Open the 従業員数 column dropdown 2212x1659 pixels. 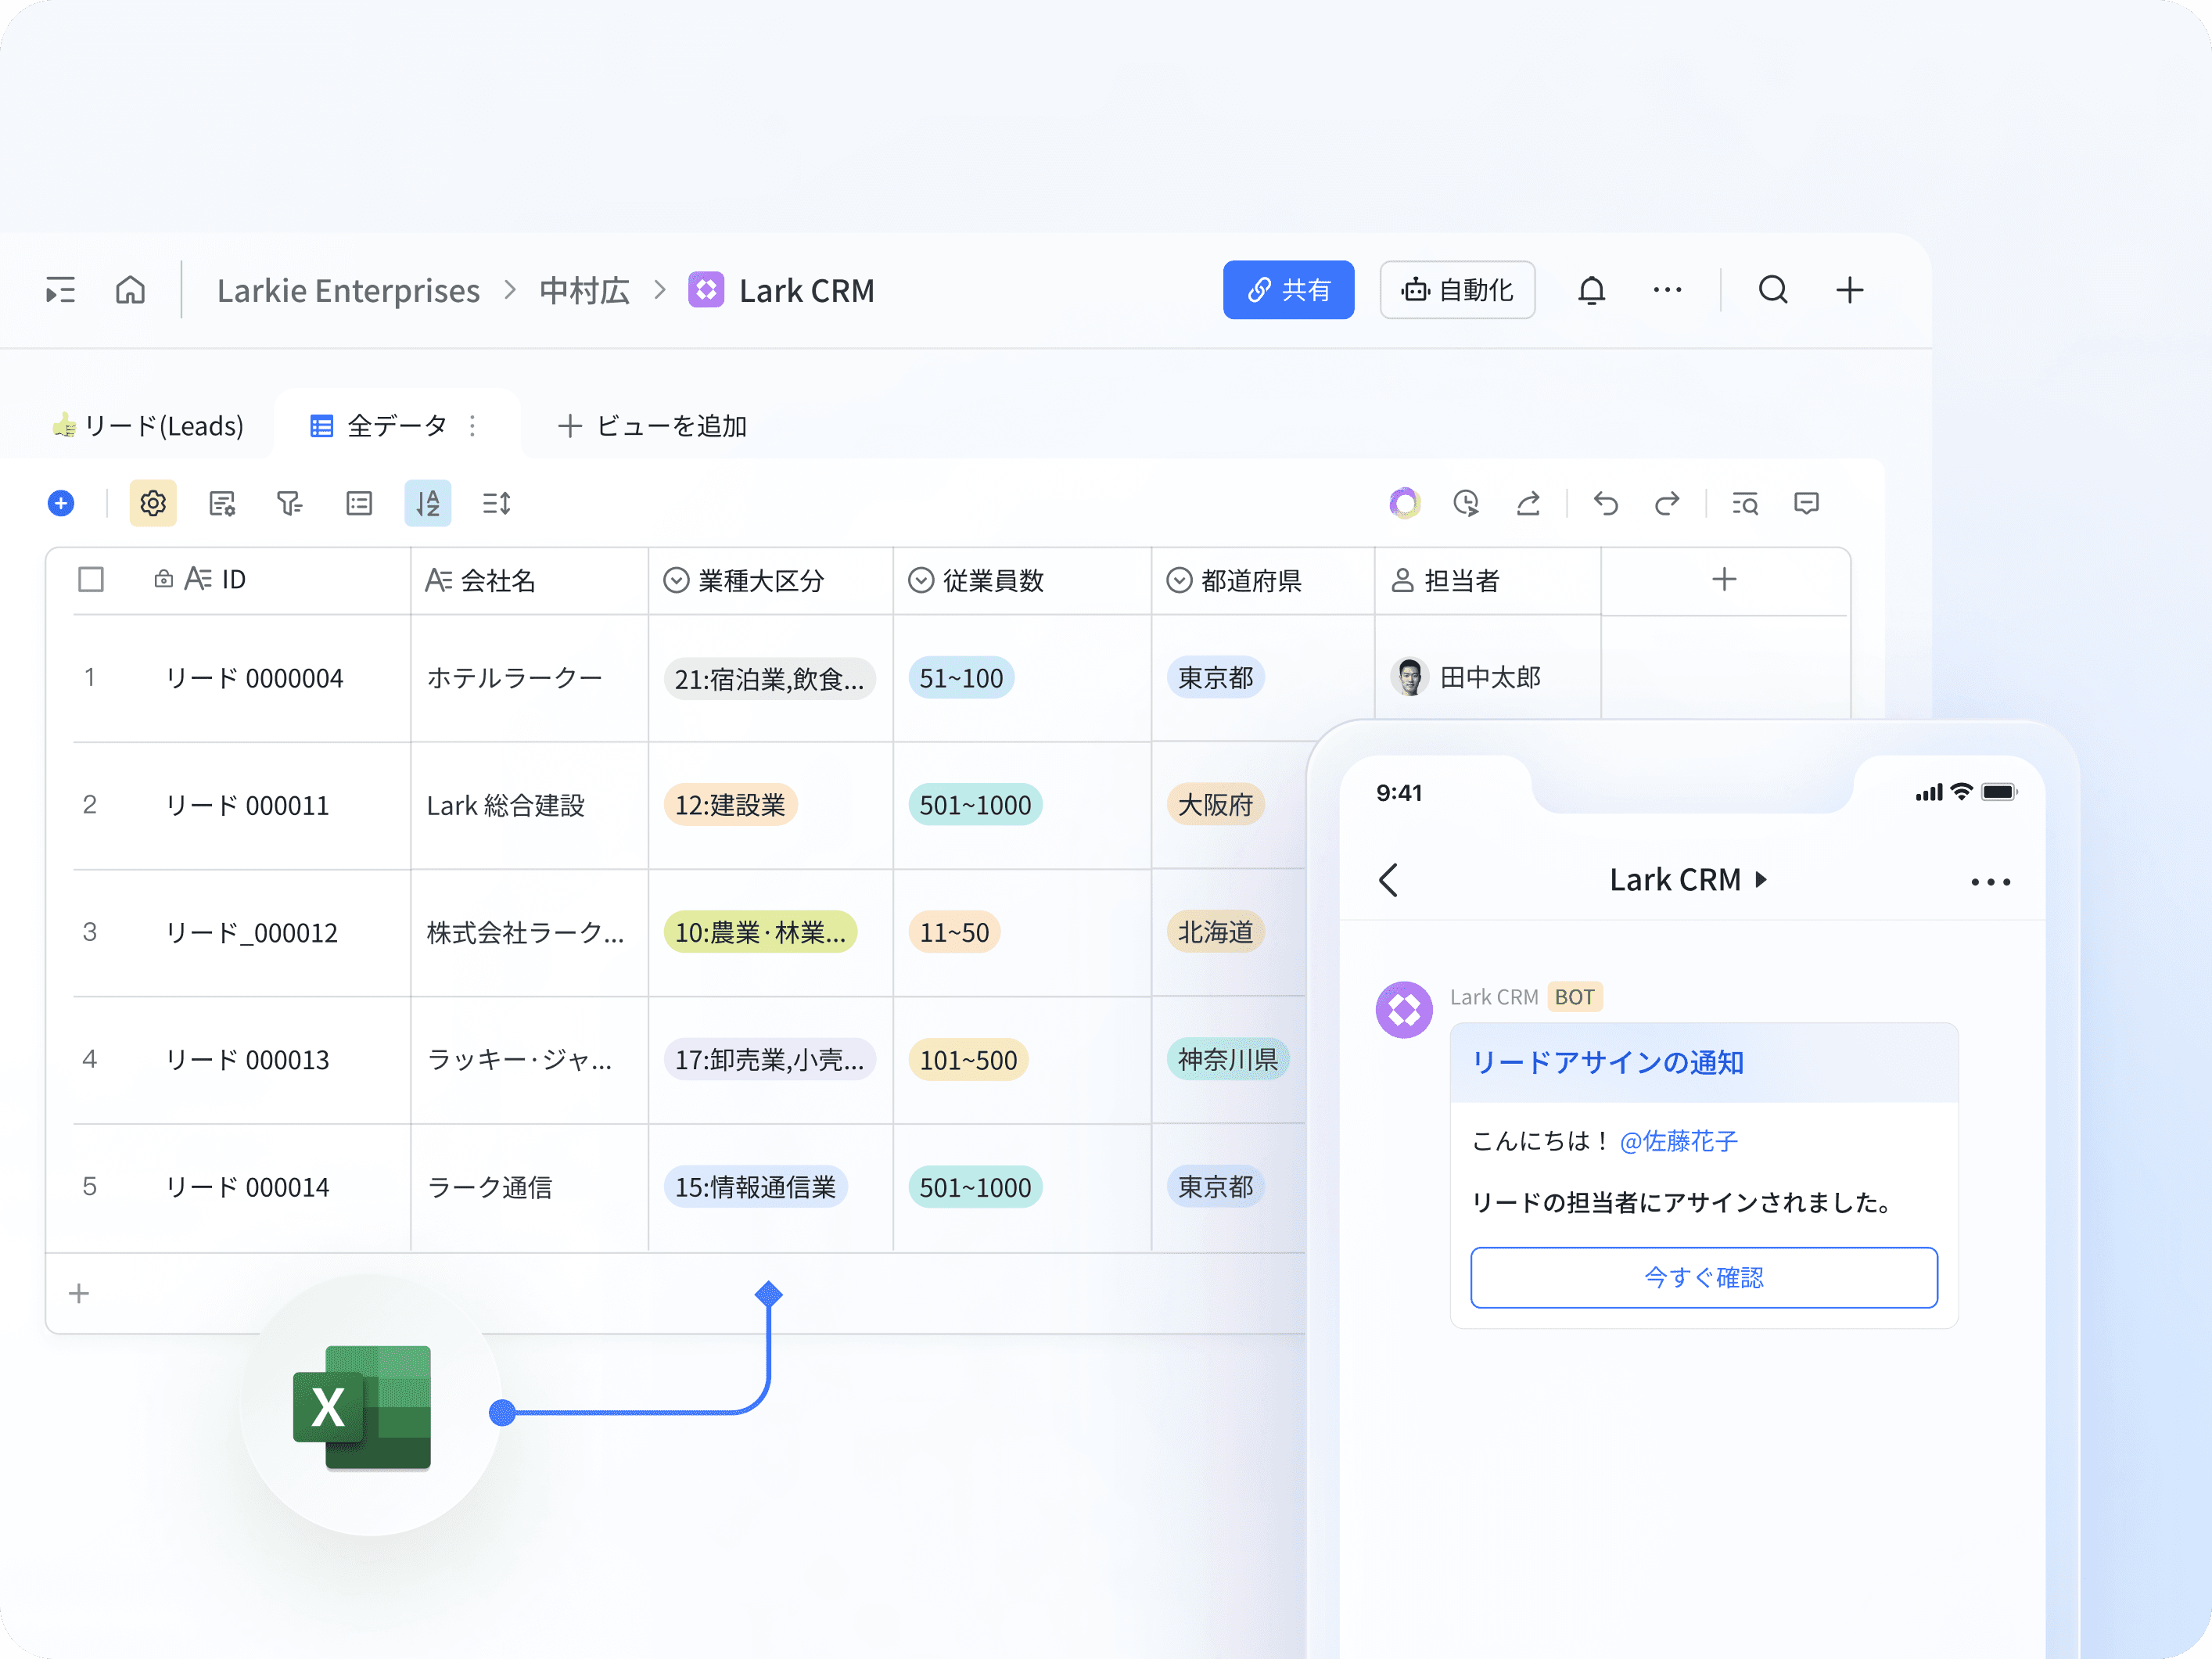(x=921, y=580)
